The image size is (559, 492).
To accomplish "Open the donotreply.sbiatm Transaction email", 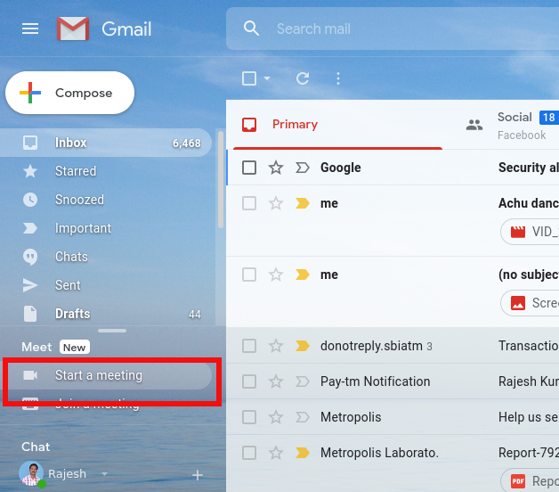I will [x=393, y=346].
